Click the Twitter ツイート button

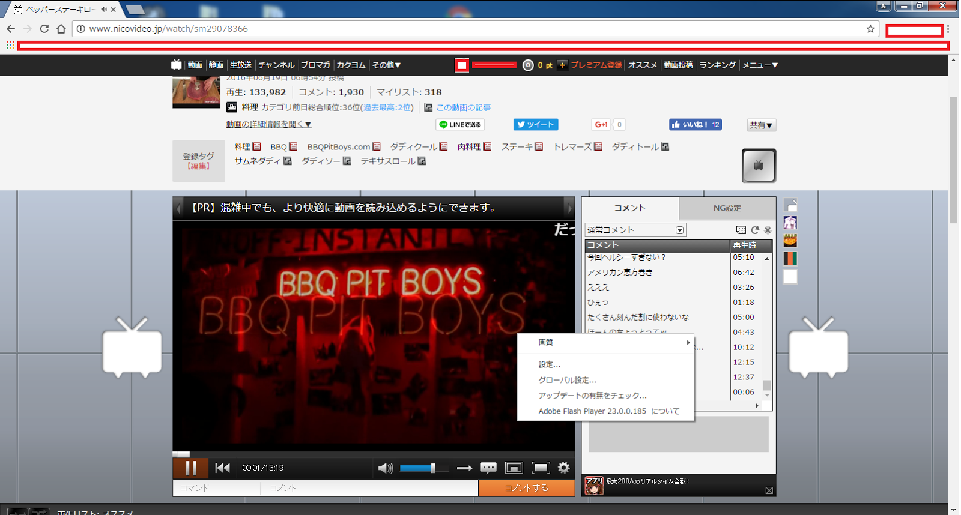pyautogui.click(x=536, y=124)
